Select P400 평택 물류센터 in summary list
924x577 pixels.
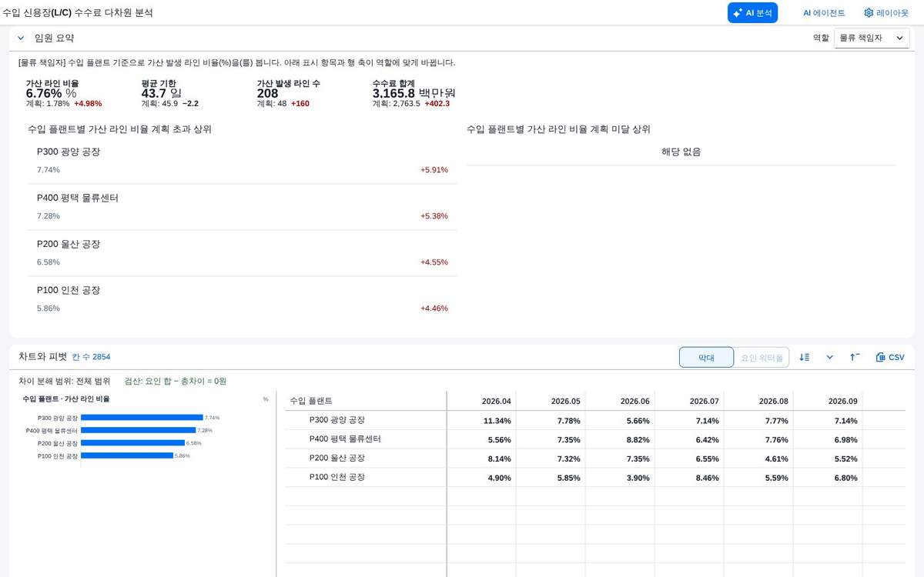tap(242, 207)
